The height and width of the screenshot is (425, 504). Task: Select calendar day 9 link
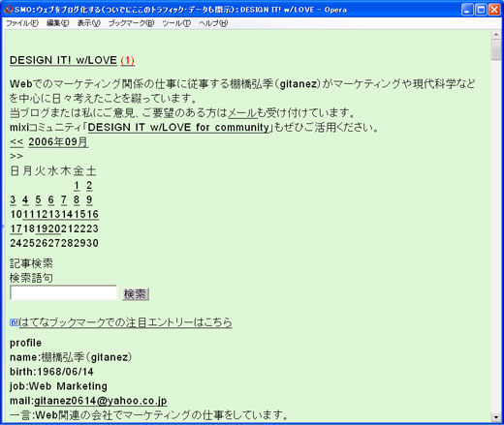pos(89,200)
